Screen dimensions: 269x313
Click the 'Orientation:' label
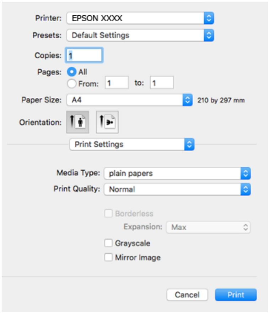41,122
